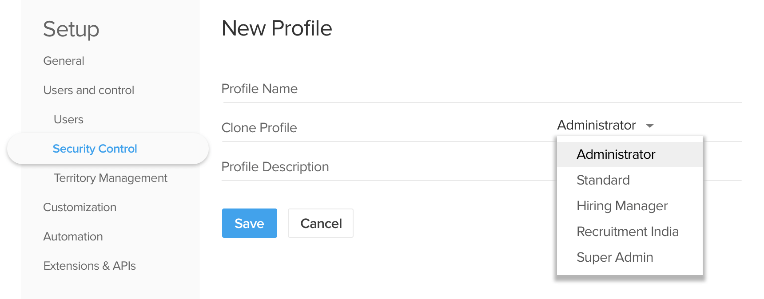The width and height of the screenshot is (764, 299).
Task: Select the Recruitment India option
Action: point(627,232)
